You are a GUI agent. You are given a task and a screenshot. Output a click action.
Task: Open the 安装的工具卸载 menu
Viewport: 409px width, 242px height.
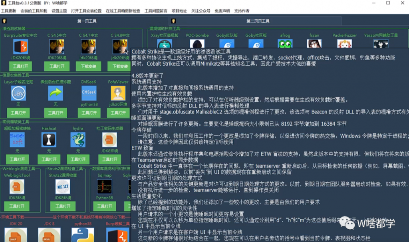click(34, 11)
